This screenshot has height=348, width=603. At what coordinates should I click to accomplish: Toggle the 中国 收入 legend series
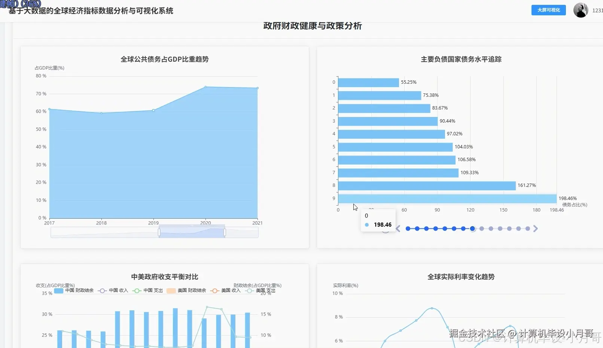[x=113, y=290]
